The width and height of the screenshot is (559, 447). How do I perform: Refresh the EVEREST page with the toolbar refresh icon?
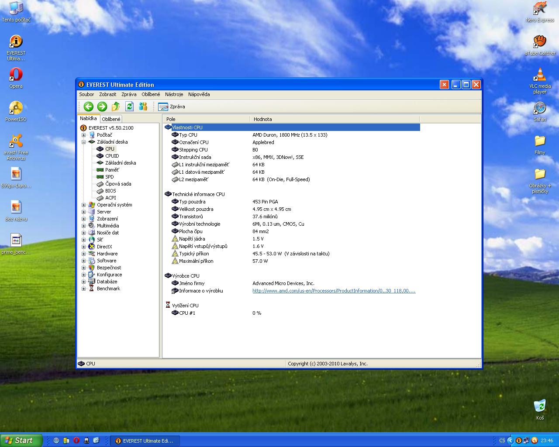(x=129, y=107)
